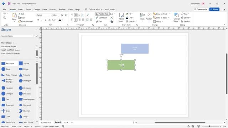This screenshot has width=228, height=128.
Task: Click Change Shape icon
Action: 177,15
